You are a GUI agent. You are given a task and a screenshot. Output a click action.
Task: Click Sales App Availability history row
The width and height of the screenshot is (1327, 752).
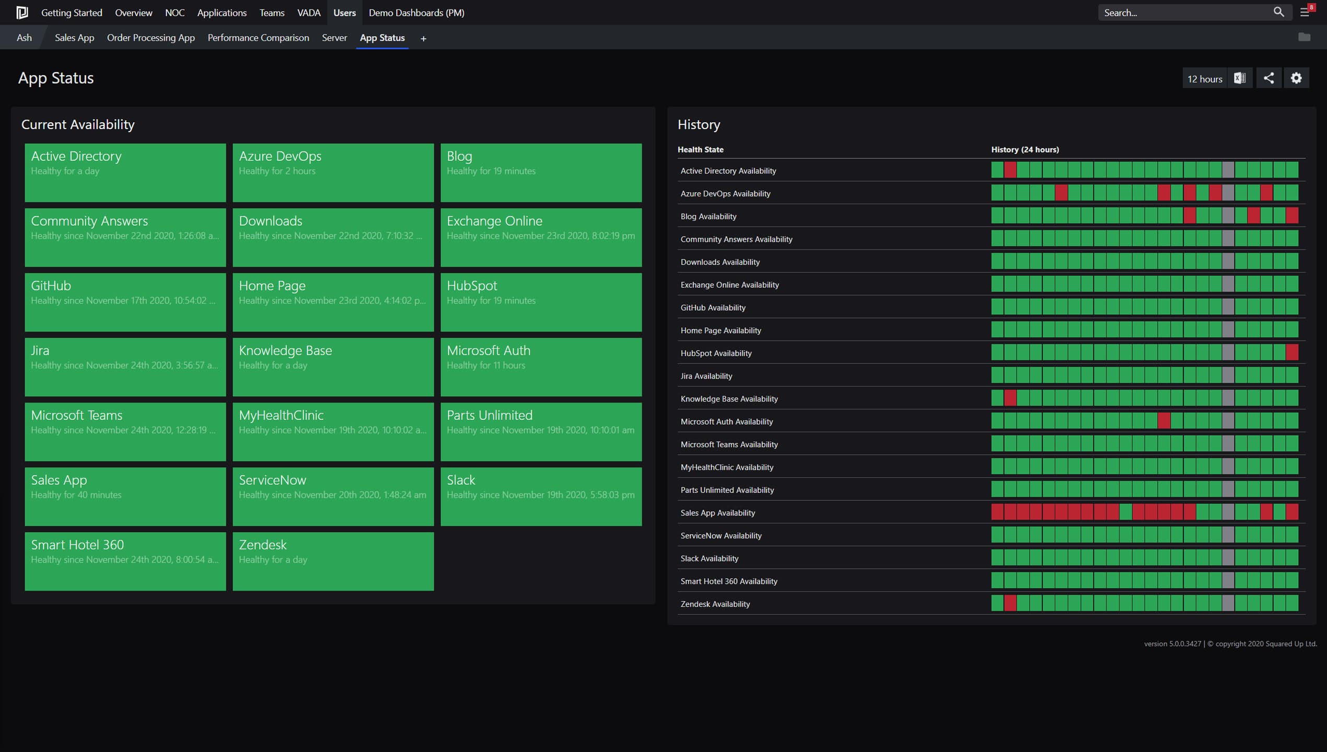pyautogui.click(x=992, y=512)
